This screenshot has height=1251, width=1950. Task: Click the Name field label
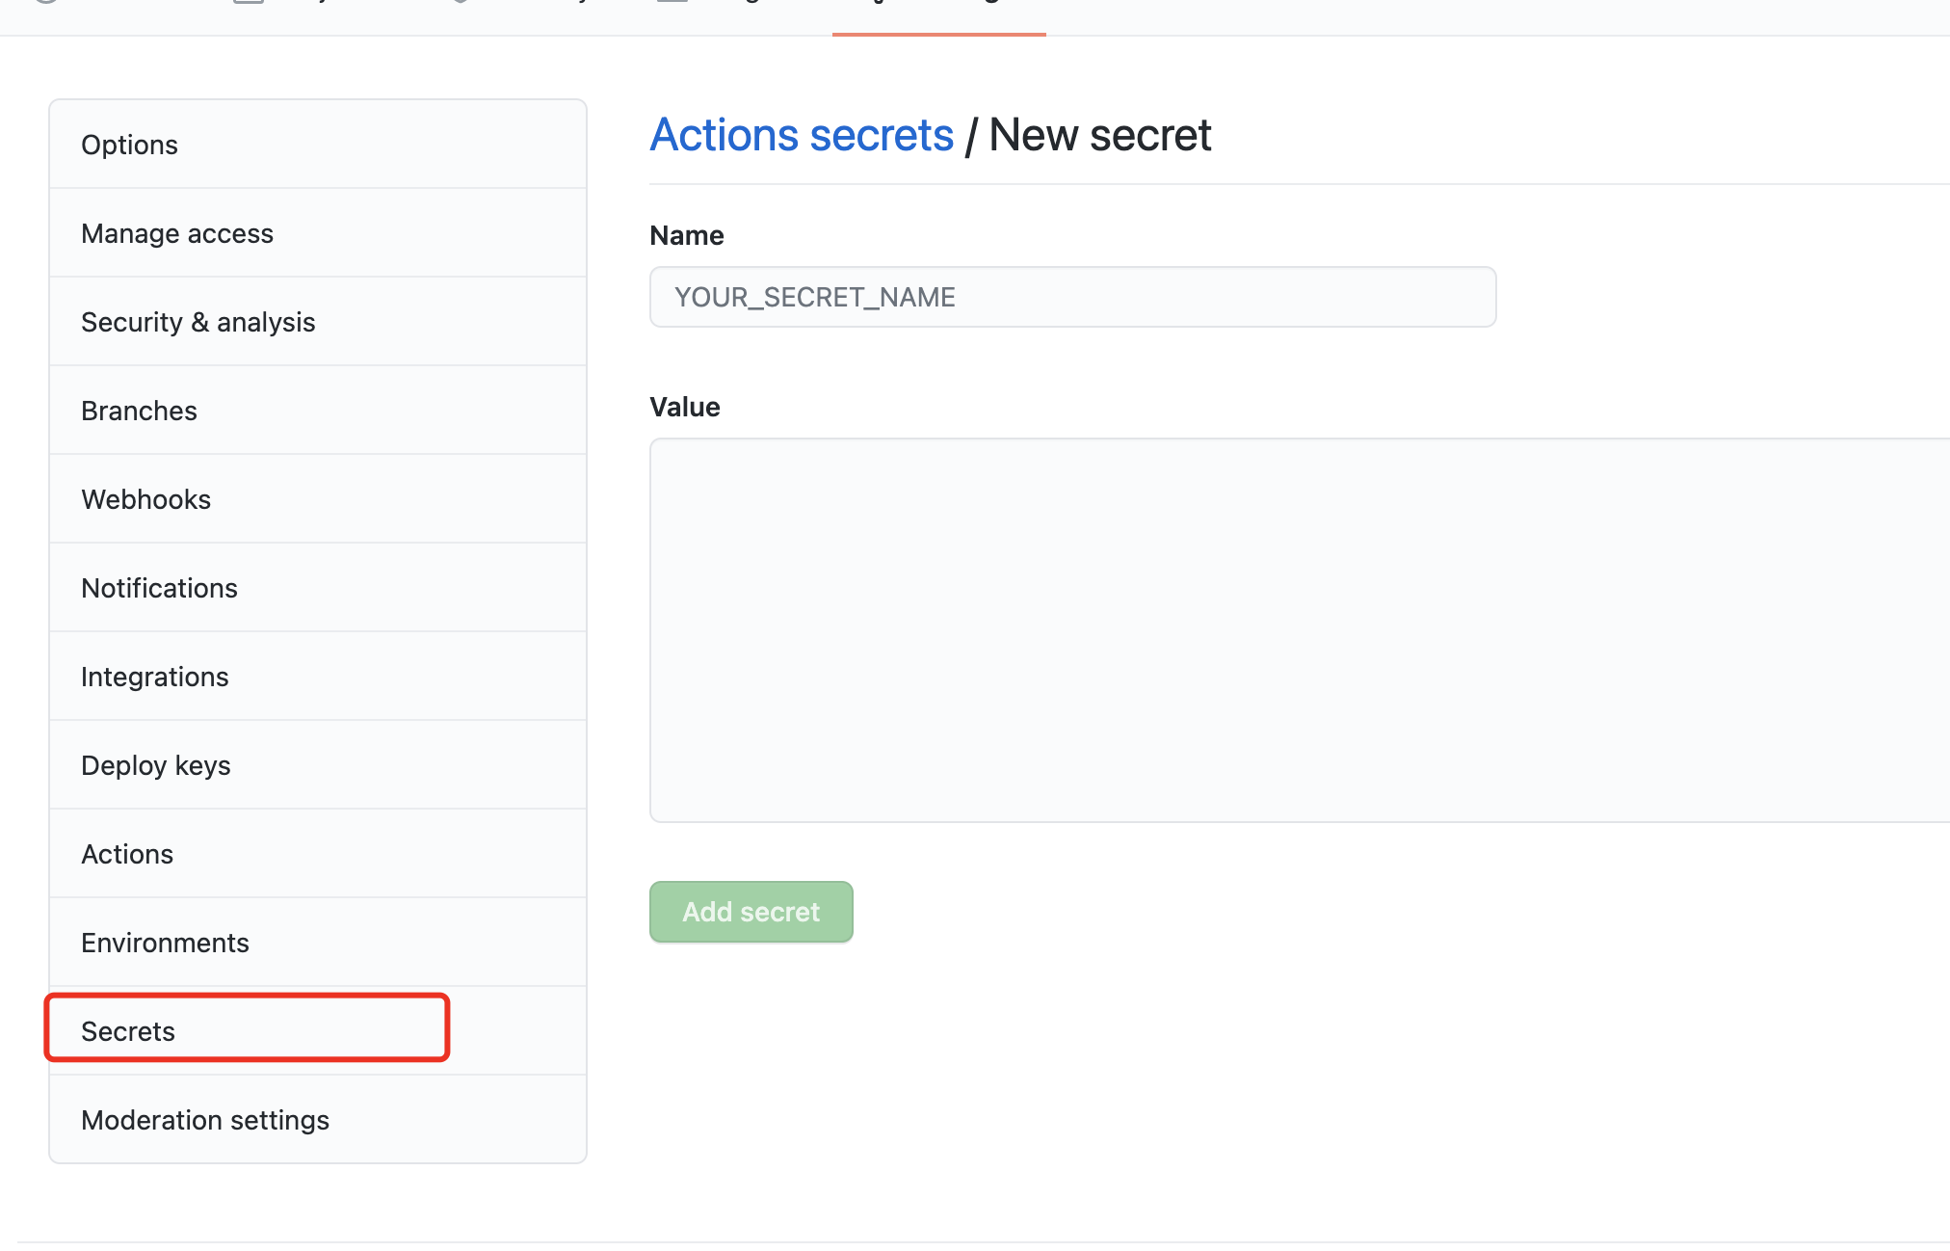tap(687, 235)
